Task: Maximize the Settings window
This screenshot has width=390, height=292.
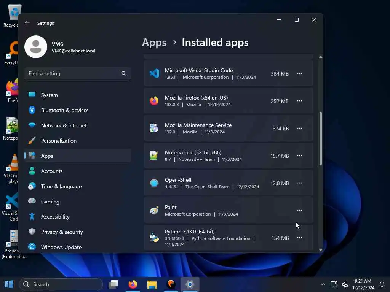Action: click(x=296, y=20)
